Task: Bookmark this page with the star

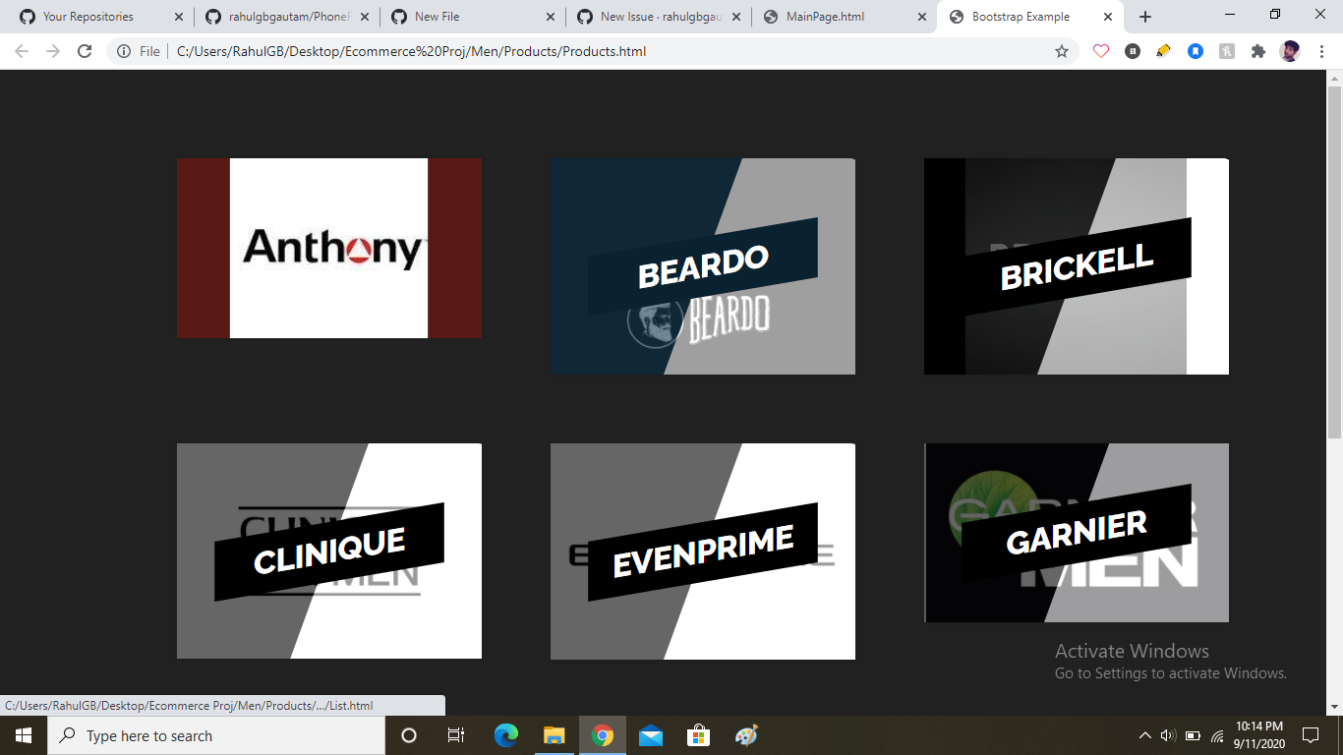Action: pos(1062,51)
